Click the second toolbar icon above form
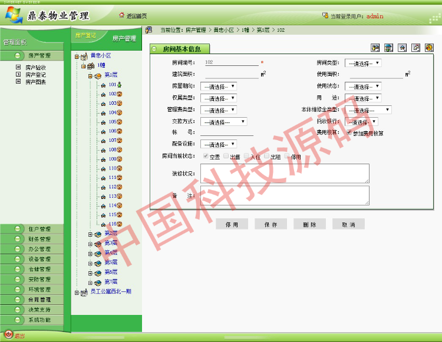The image size is (442, 342). point(388,48)
